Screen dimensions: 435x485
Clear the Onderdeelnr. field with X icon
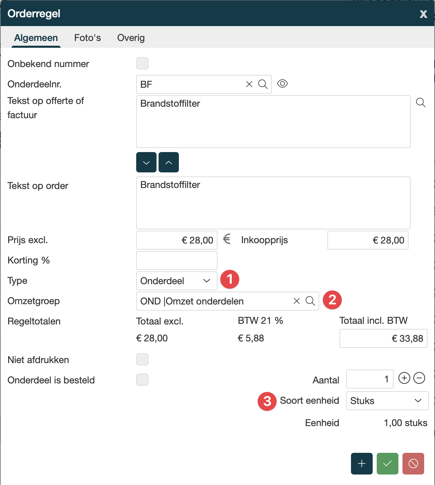pos(249,84)
